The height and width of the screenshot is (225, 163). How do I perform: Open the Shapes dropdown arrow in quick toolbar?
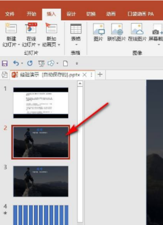pos(57,63)
